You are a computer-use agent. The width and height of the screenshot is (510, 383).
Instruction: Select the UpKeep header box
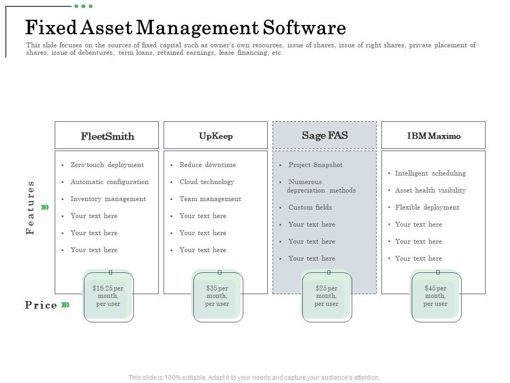[x=216, y=135]
